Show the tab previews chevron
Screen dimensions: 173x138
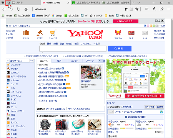(139, 3)
